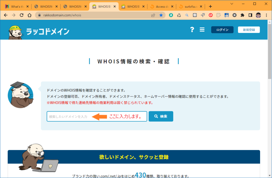Click the browser home icon
The height and width of the screenshot is (178, 272).
tap(29, 15)
